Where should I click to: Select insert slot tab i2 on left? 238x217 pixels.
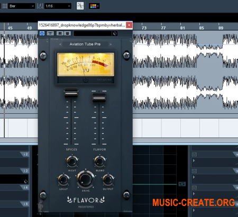(25, 154)
